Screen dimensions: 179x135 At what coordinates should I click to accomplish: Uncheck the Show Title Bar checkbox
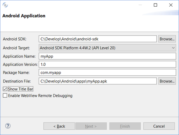coord(5,89)
